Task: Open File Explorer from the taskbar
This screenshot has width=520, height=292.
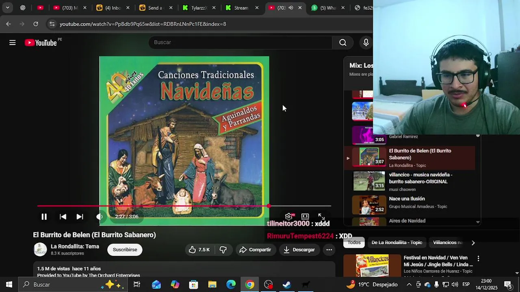Action: 212,285
